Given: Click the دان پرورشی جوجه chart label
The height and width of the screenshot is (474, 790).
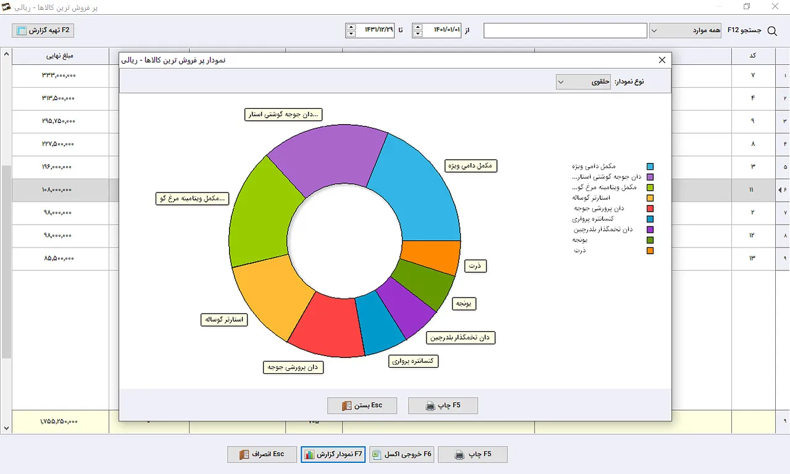Looking at the screenshot, I should point(293,367).
